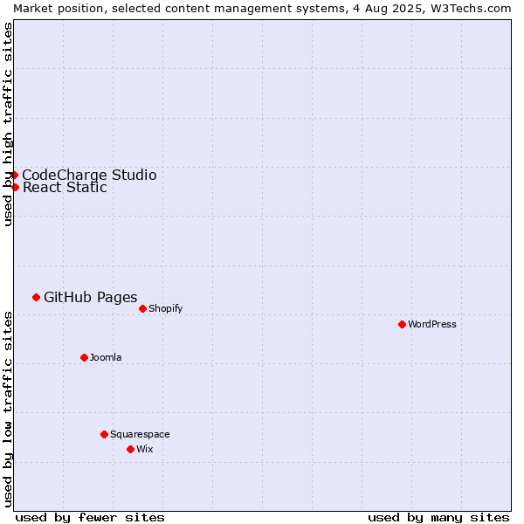The width and height of the screenshot is (524, 524).
Task: Select the 'Squarespace' label text
Action: 140,434
